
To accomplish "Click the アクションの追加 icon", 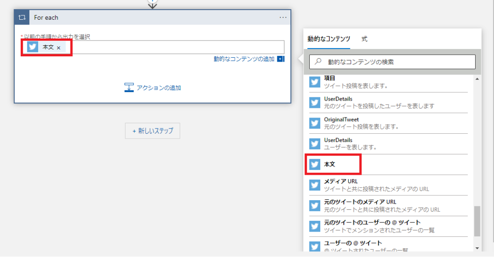I will (x=129, y=88).
